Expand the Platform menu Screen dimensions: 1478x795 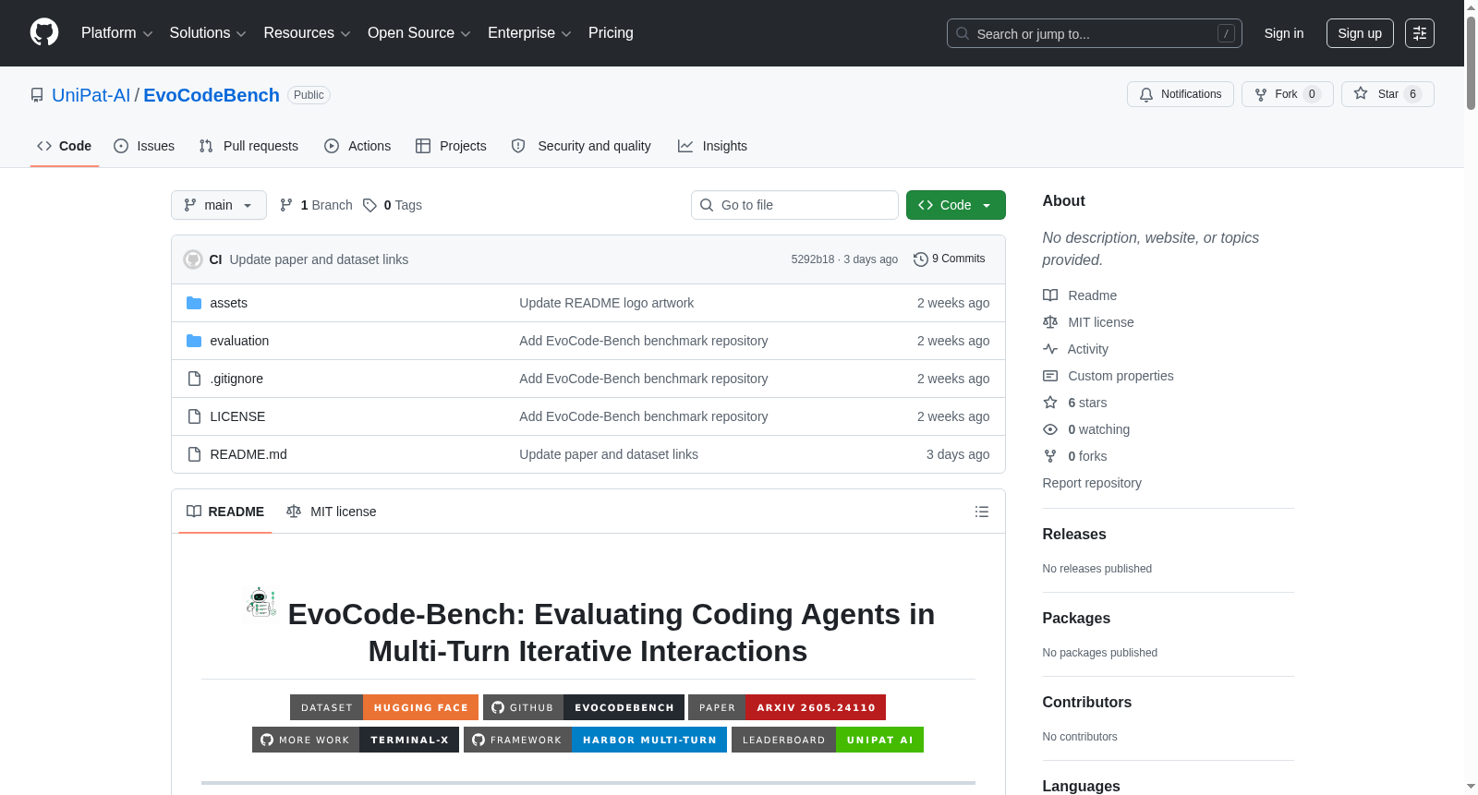(117, 33)
